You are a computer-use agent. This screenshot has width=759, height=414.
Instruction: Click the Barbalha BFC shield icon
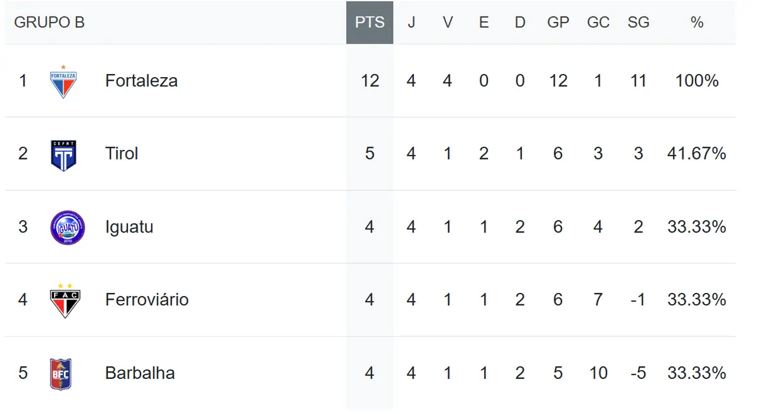pyautogui.click(x=61, y=374)
